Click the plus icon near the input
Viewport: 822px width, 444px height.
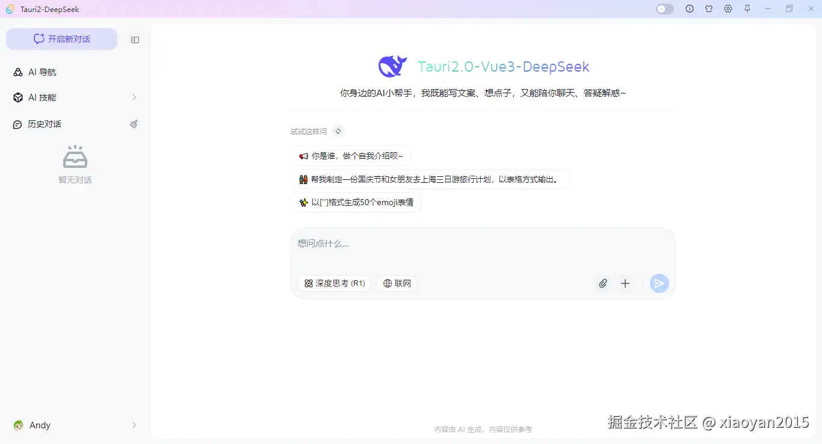(x=625, y=283)
